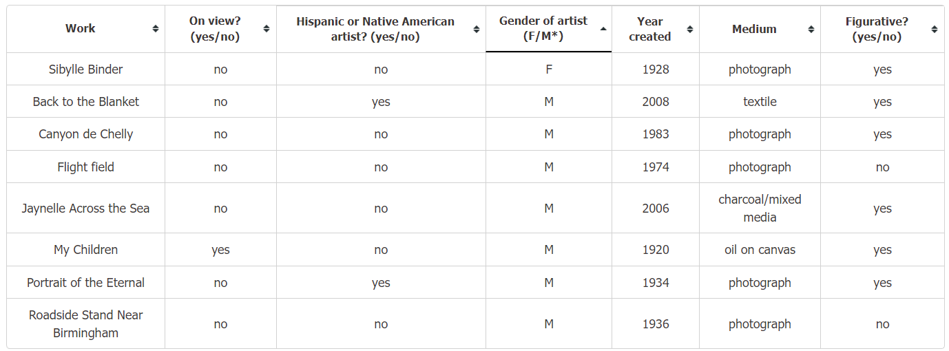Screen dimensions: 949x351
Task: Sort table by Work header text
Action: pos(81,28)
